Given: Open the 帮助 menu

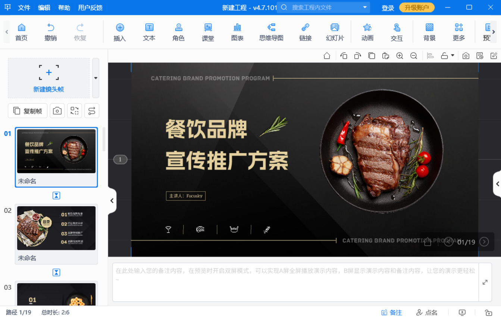Looking at the screenshot, I should (x=64, y=7).
